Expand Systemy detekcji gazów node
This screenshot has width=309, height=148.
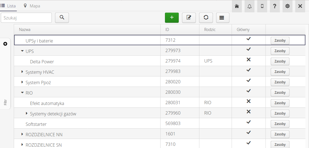coord(27,113)
